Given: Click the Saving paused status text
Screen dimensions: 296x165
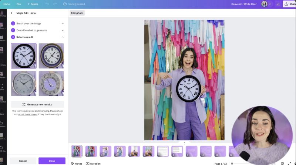Looking at the screenshot, I should click(77, 4).
